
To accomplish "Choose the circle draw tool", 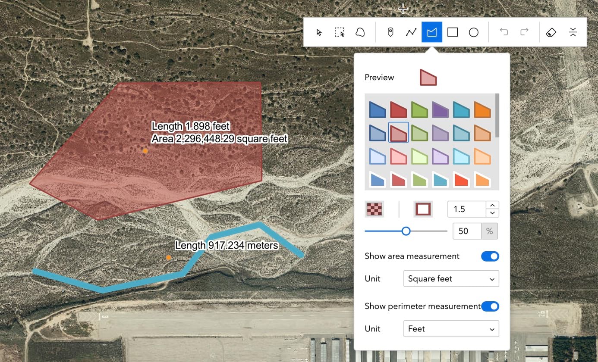I will pyautogui.click(x=474, y=32).
